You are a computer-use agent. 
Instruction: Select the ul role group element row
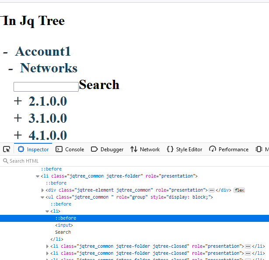129,197
